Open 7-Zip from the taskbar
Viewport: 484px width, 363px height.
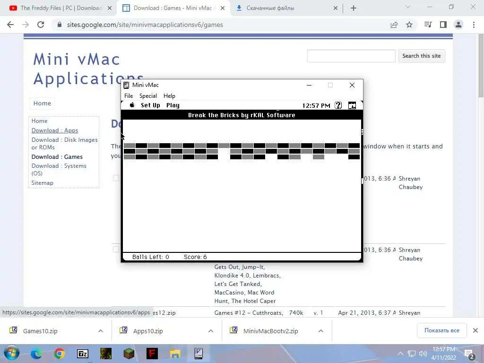coord(82,354)
